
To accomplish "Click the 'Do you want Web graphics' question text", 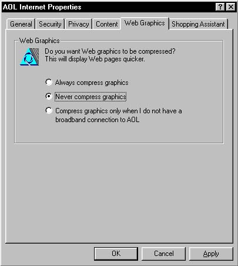I will pos(110,51).
